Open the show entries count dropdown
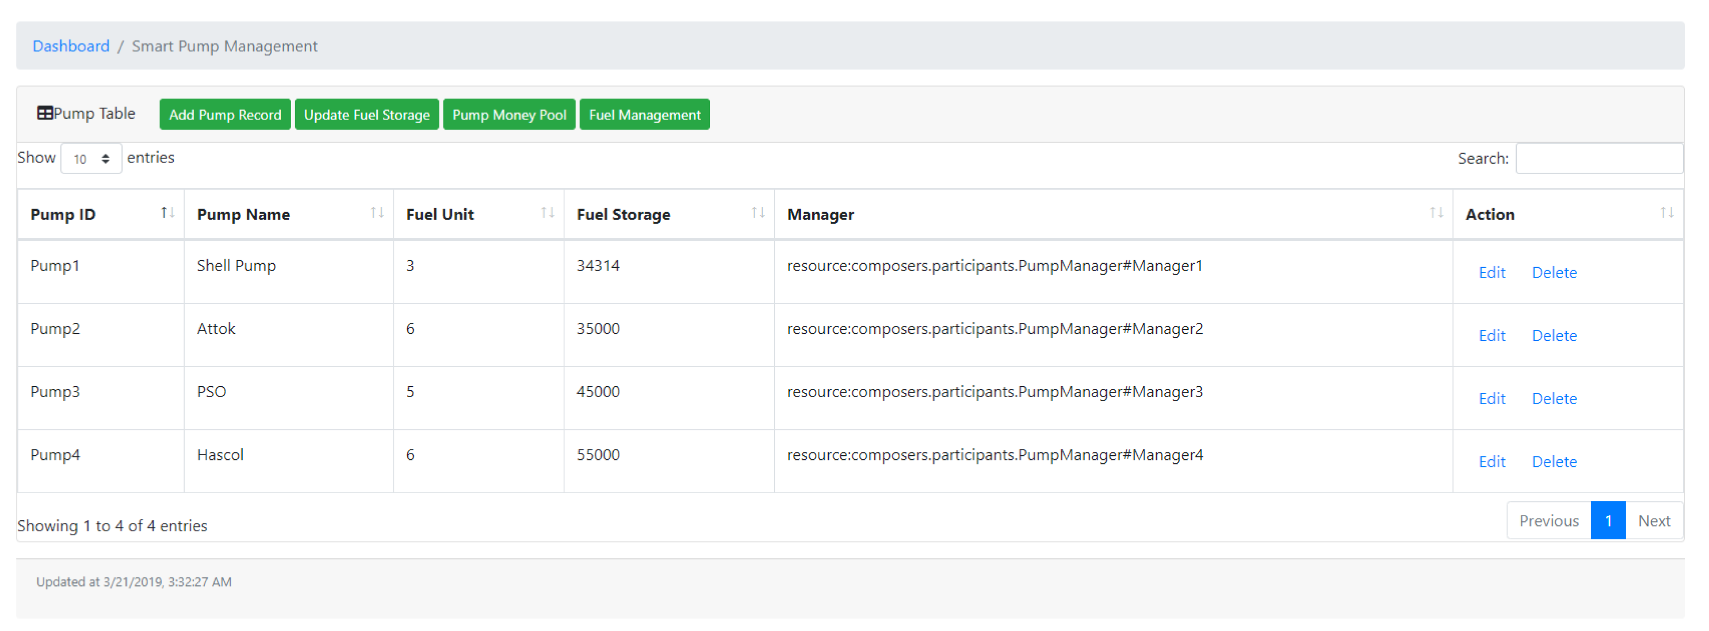The width and height of the screenshot is (1709, 631). coord(91,159)
